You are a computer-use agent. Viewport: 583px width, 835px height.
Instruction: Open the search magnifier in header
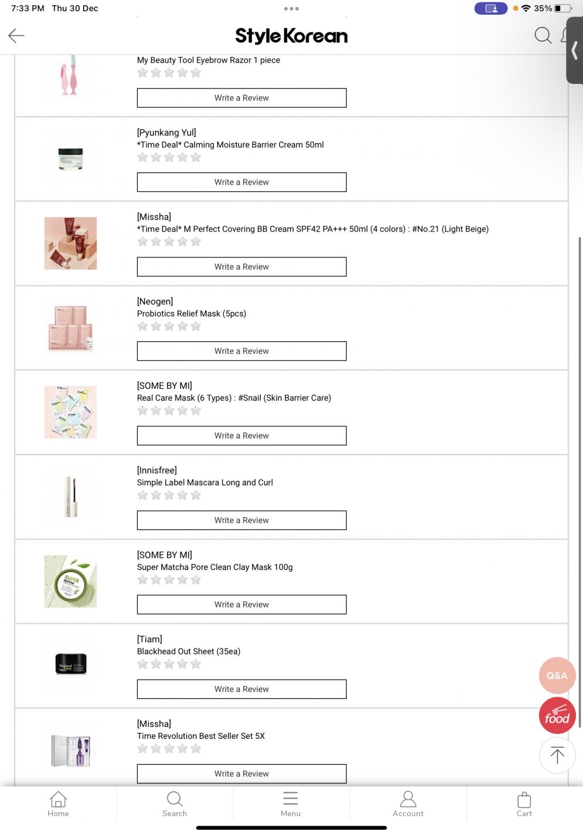543,36
